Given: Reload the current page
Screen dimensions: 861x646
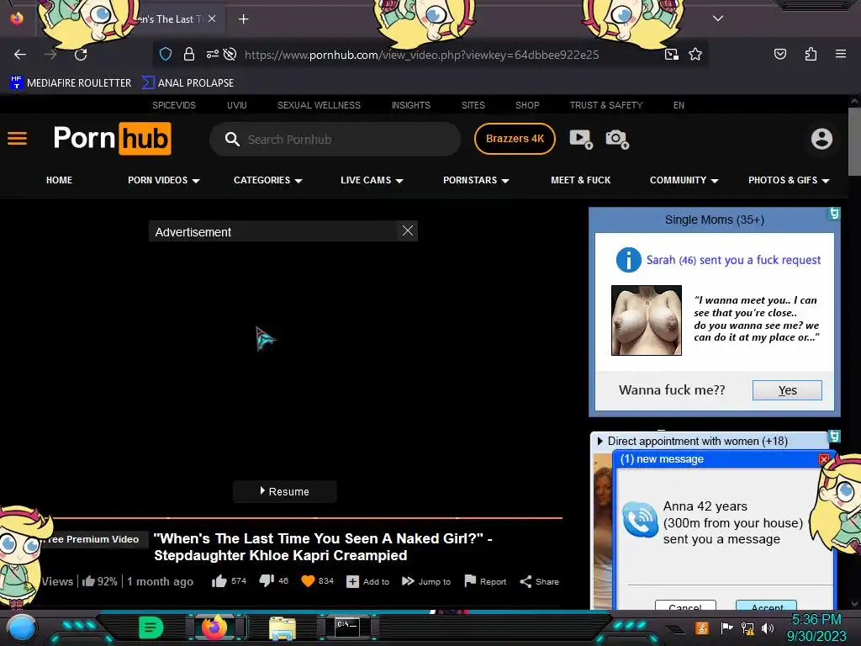Looking at the screenshot, I should point(81,55).
